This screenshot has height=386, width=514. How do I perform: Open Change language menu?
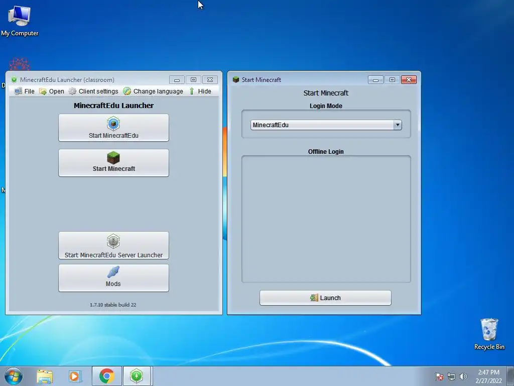[153, 91]
